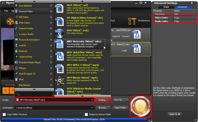The width and height of the screenshot is (198, 122).
Task: Click the Android robot category icon
Action: point(16,51)
